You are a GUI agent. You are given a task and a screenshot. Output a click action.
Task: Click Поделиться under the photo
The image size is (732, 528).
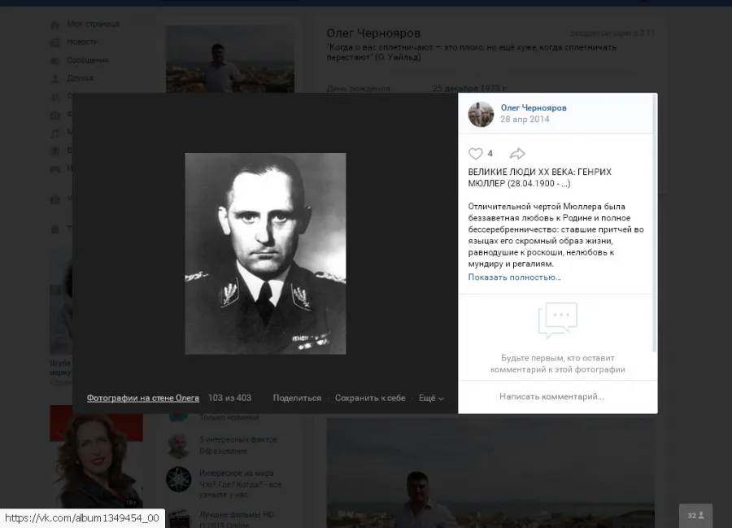click(297, 398)
